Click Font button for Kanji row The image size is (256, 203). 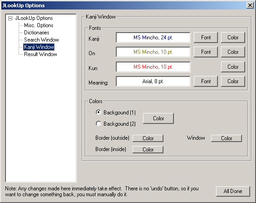pos(206,38)
